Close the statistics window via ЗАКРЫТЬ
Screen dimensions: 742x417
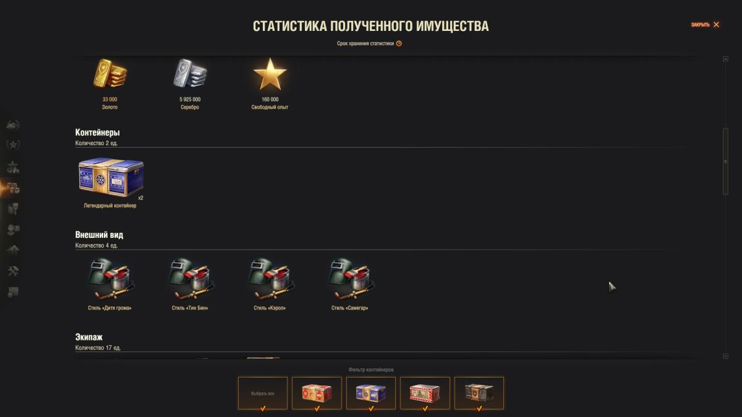click(x=706, y=25)
